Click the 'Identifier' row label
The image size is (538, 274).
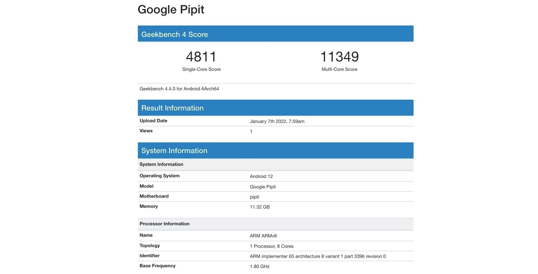(149, 256)
